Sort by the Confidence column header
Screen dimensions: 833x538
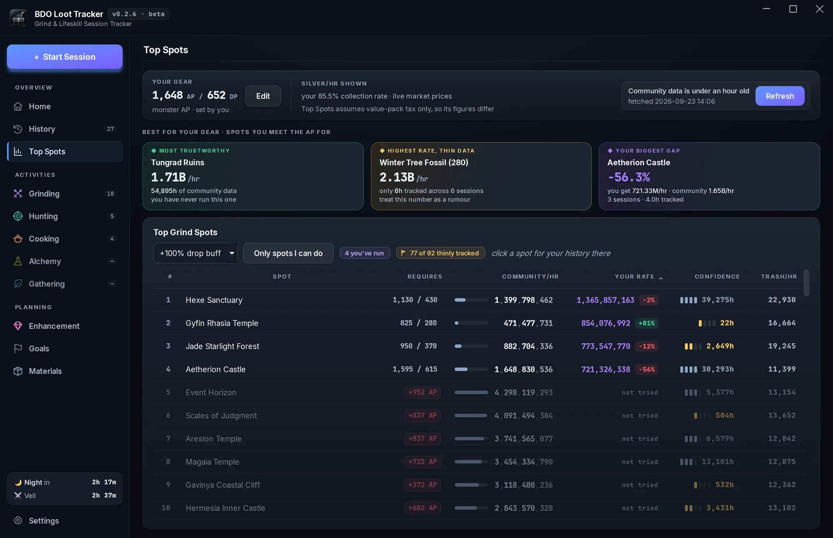(x=717, y=277)
